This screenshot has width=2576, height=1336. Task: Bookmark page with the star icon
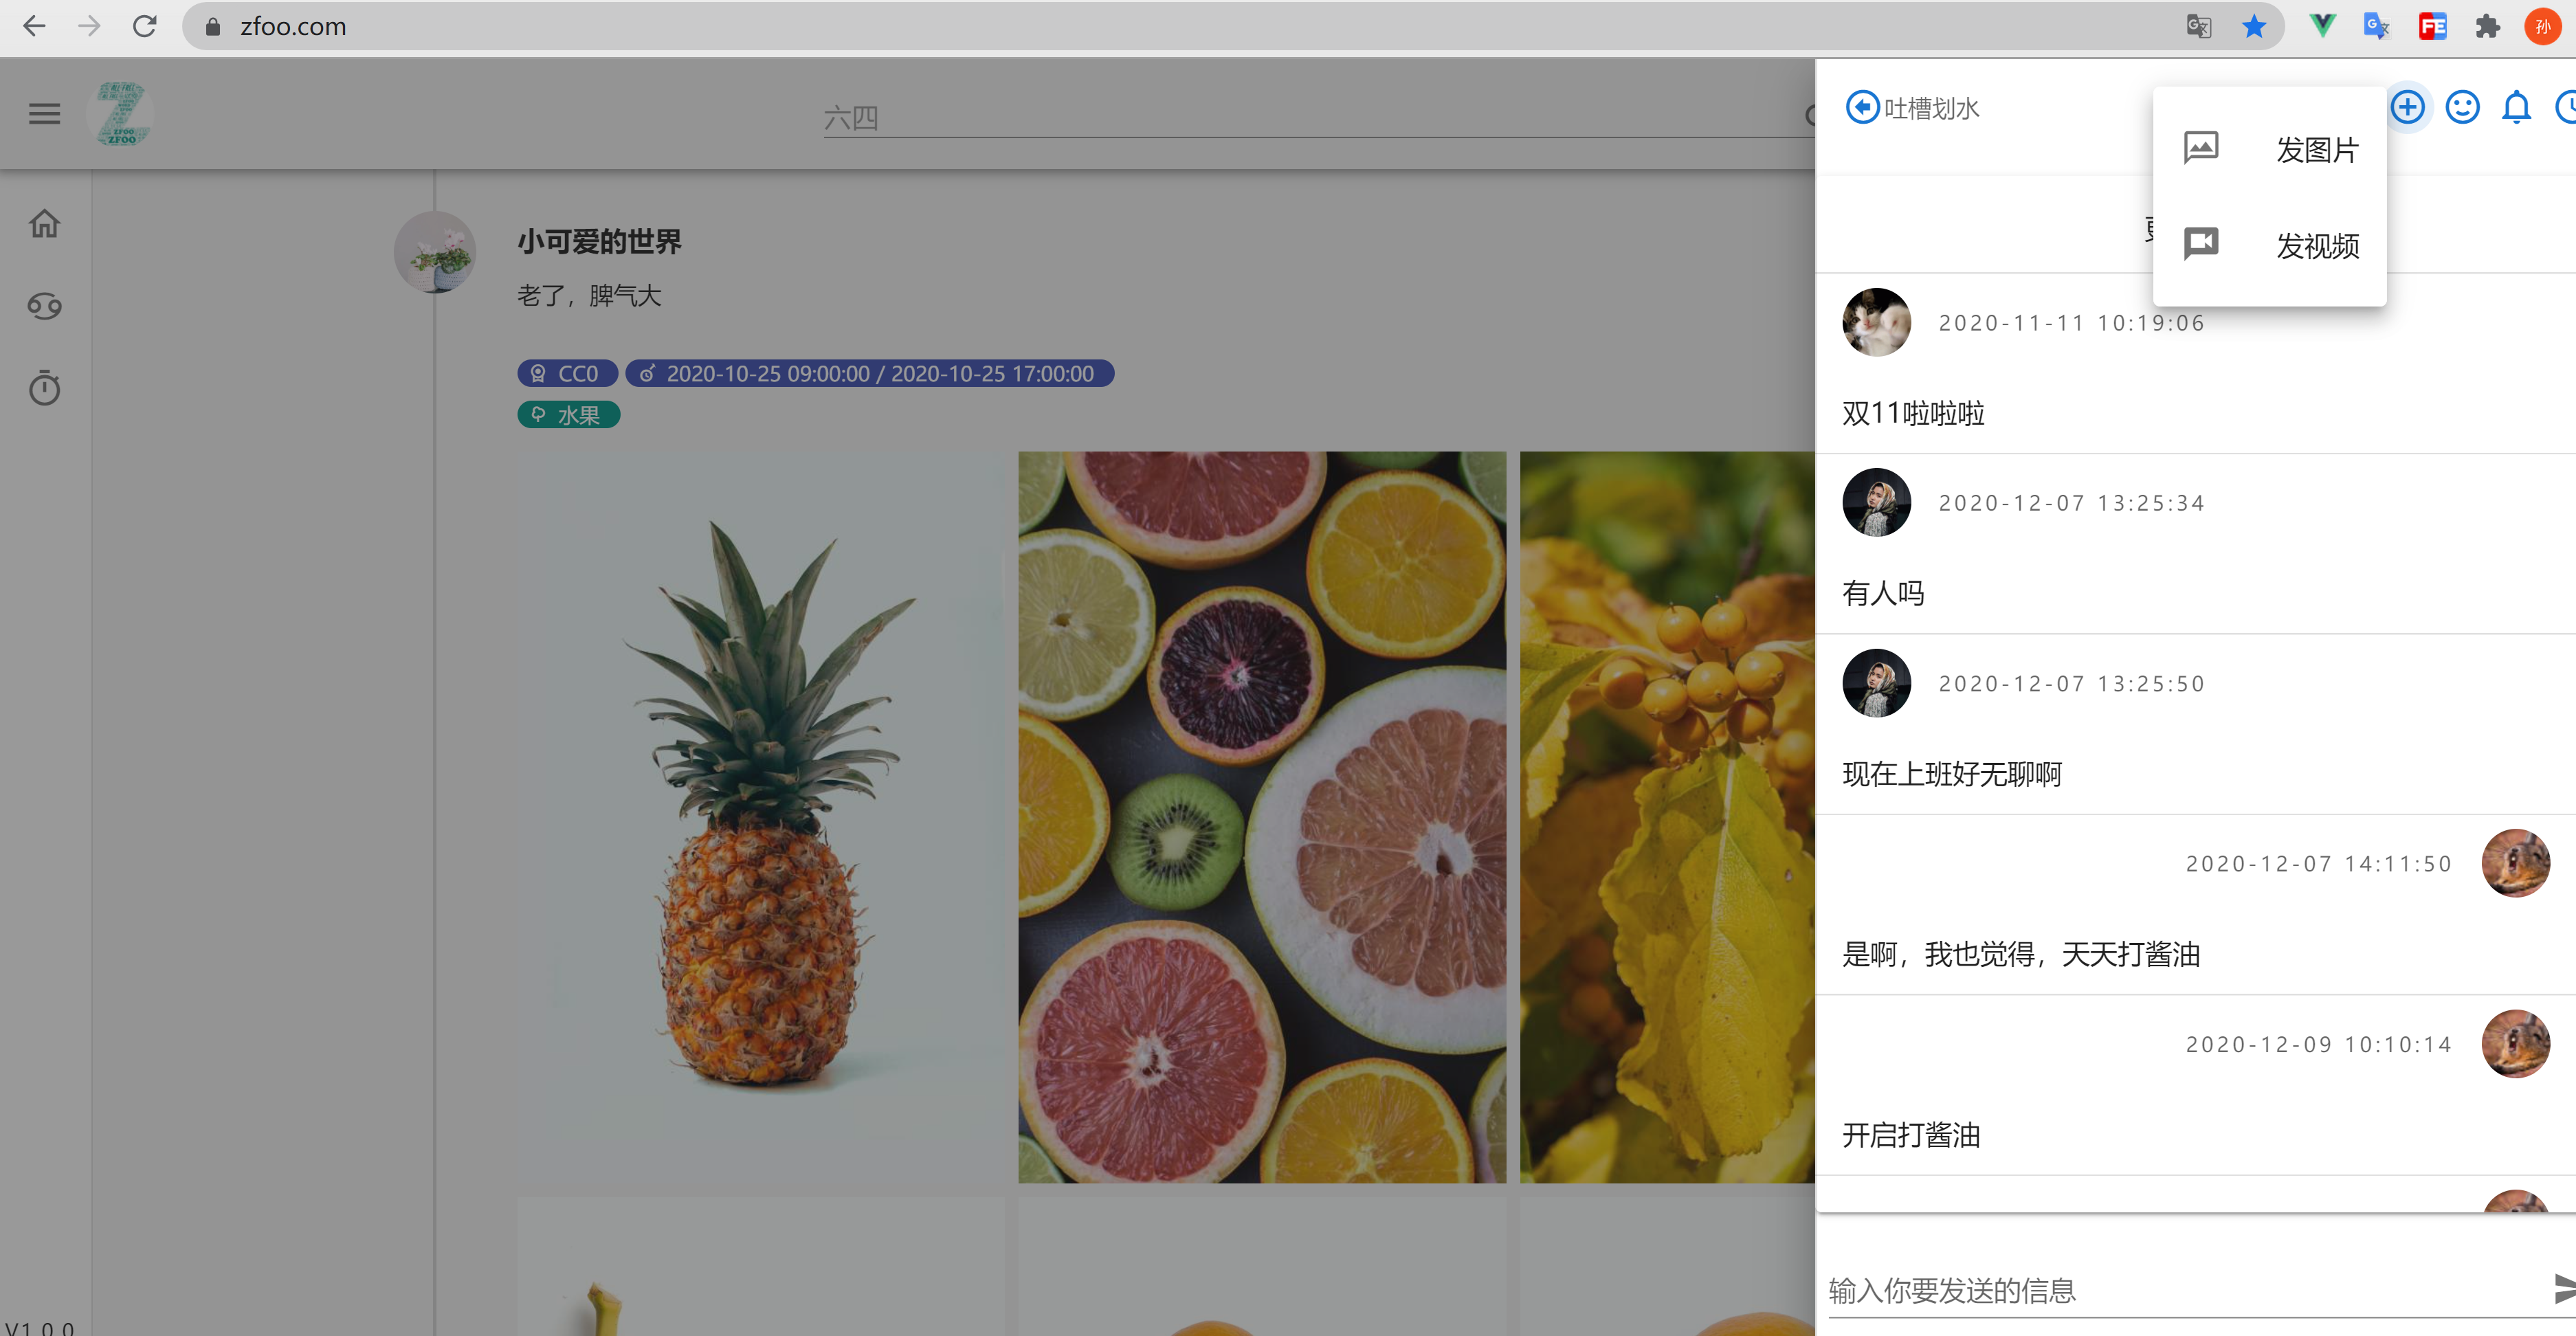[x=2254, y=27]
